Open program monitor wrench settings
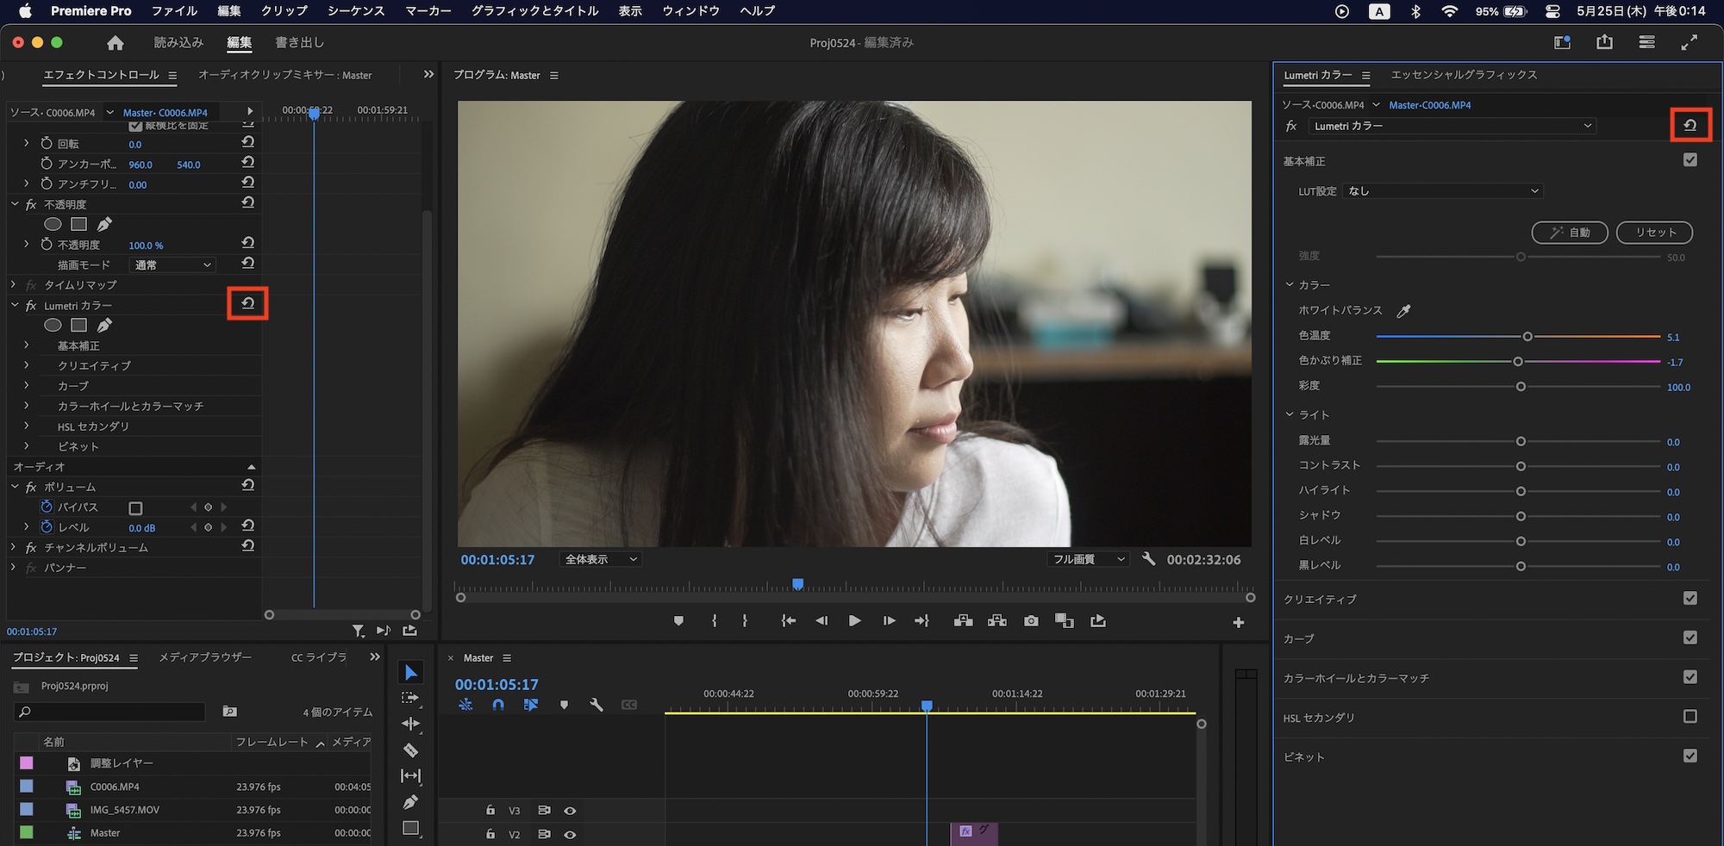 tap(1148, 559)
